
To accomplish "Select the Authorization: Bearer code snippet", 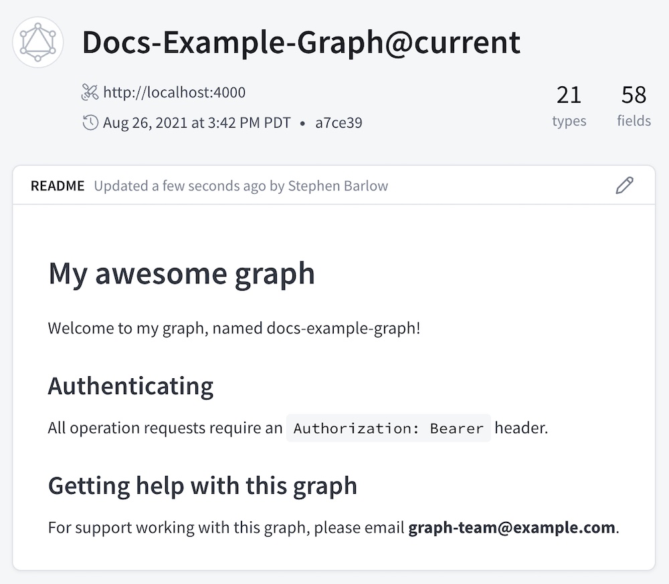I will pos(388,428).
